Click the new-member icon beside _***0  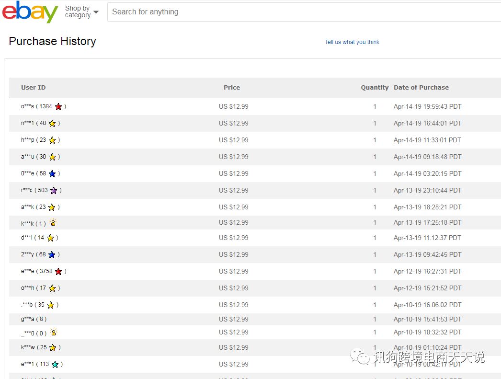pos(54,332)
